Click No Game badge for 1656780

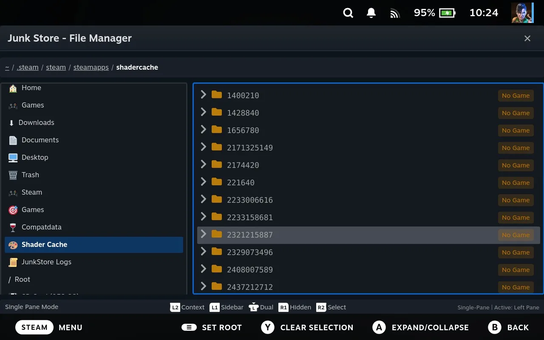coord(516,130)
